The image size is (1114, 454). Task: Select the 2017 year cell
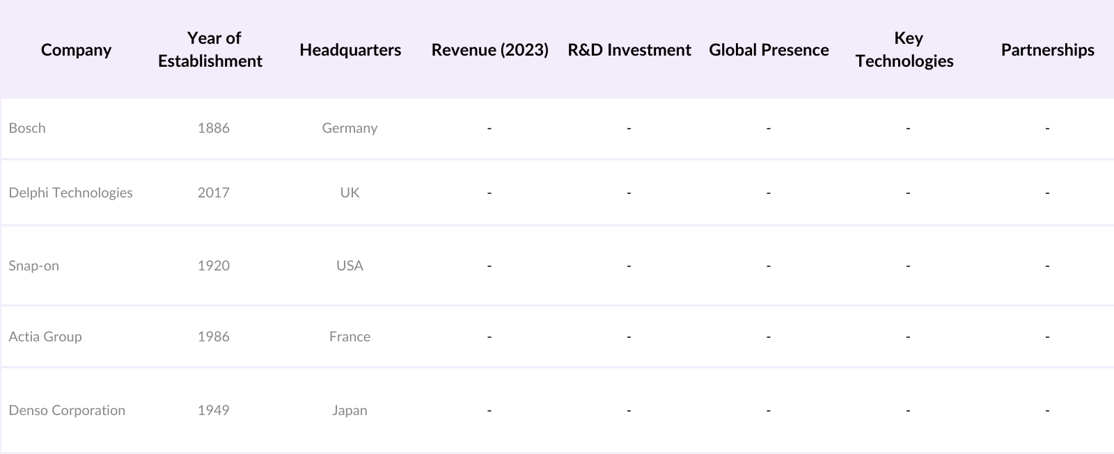[x=213, y=193]
